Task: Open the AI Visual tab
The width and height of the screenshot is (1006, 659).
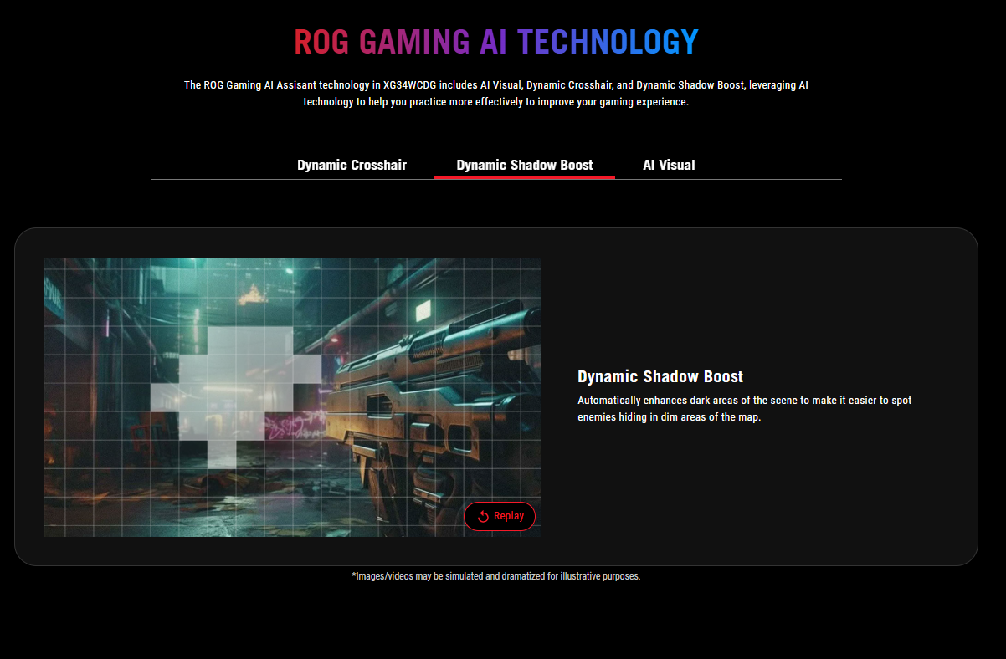Action: pyautogui.click(x=669, y=165)
